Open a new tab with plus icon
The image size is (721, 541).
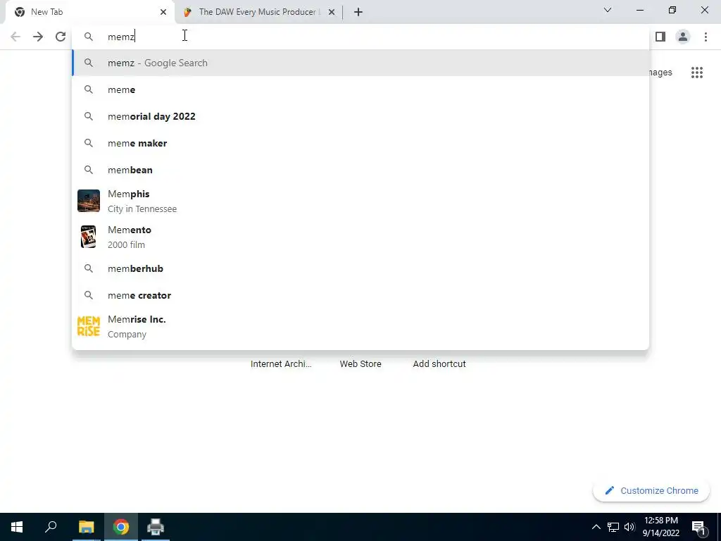pyautogui.click(x=358, y=12)
